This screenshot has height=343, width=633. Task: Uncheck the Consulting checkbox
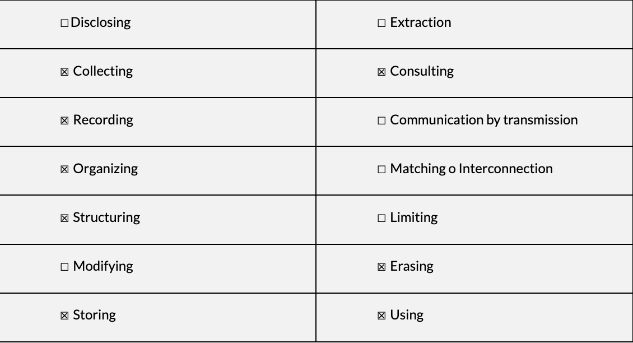point(381,72)
